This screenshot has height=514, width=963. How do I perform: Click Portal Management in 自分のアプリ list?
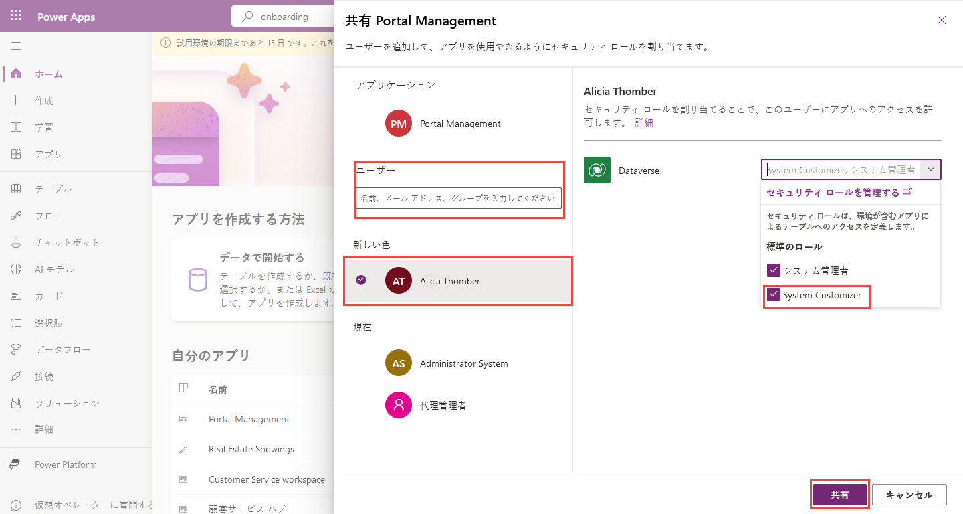[x=249, y=419]
